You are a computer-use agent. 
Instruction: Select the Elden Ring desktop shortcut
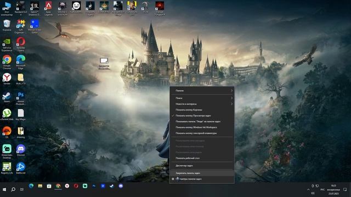(x=104, y=7)
